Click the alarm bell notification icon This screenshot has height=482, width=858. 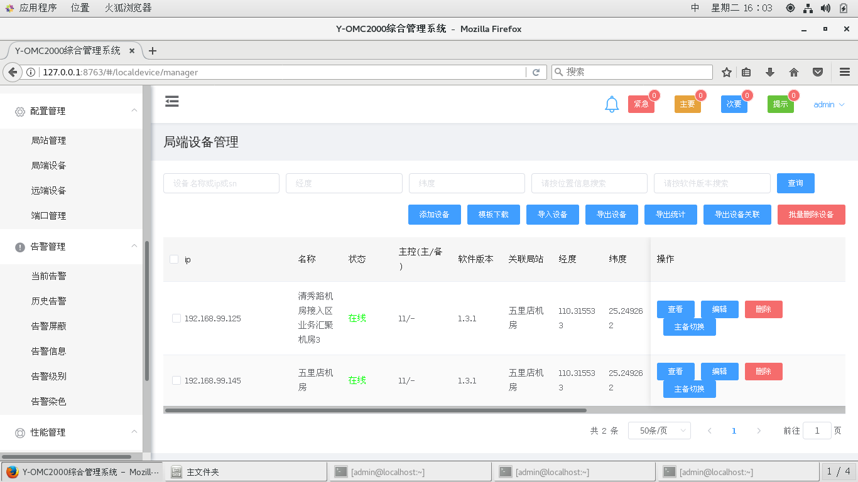pos(612,105)
